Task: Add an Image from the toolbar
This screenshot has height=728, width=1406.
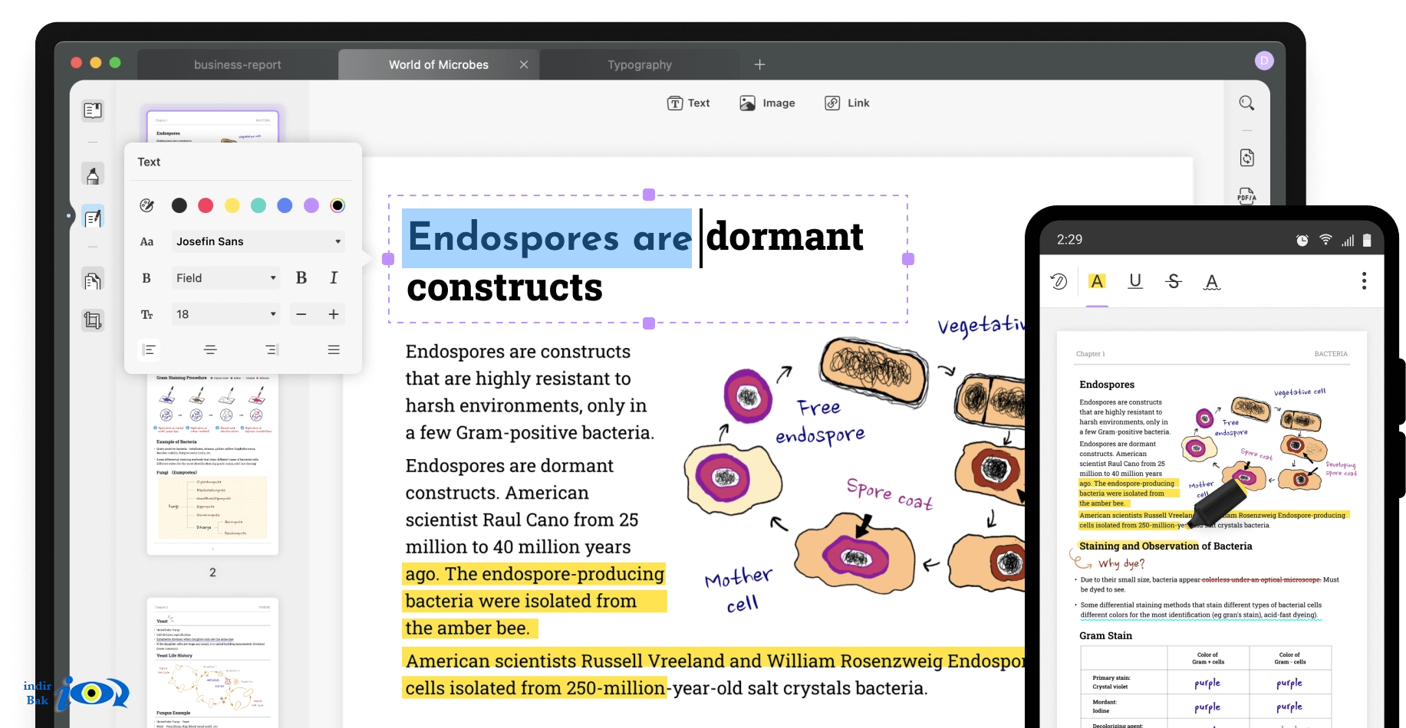Action: [x=767, y=103]
